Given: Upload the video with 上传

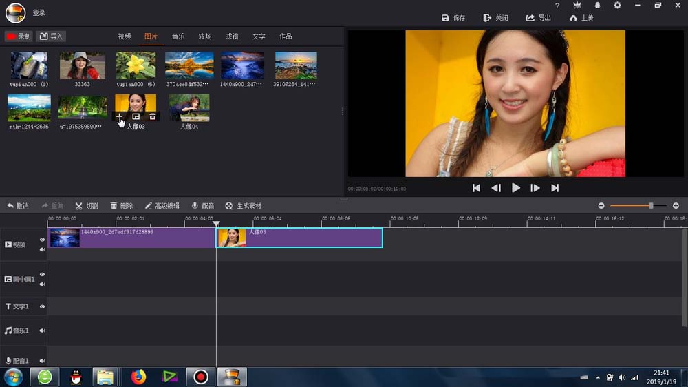Looking at the screenshot, I should pos(581,18).
